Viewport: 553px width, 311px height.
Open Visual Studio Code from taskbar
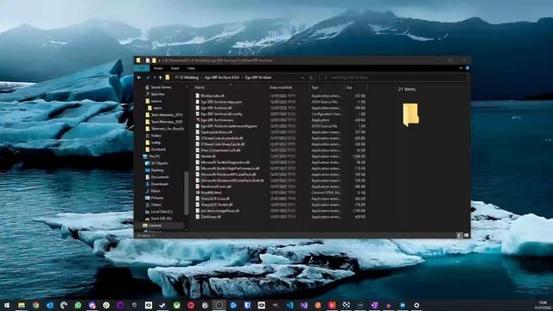click(x=289, y=305)
